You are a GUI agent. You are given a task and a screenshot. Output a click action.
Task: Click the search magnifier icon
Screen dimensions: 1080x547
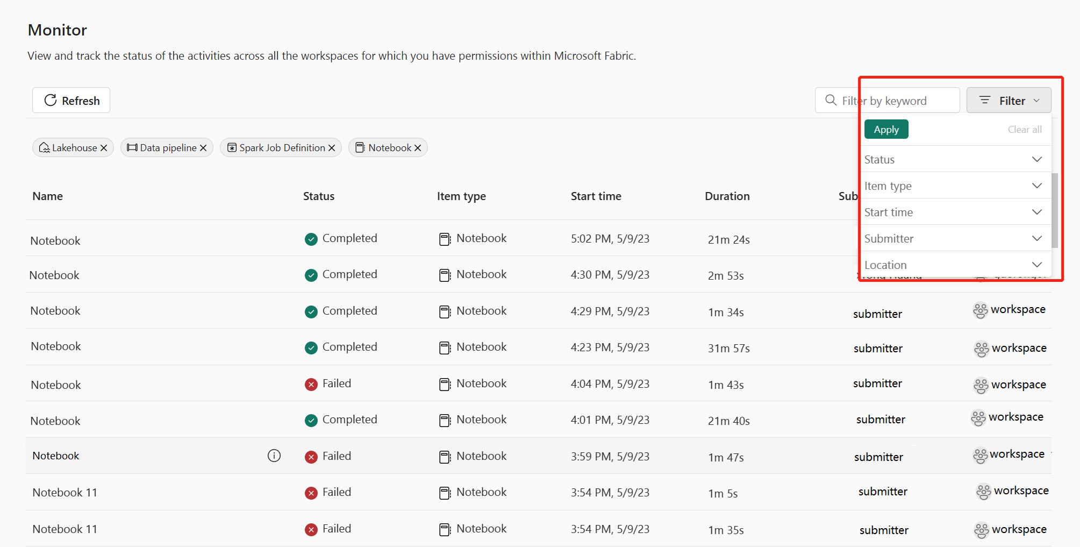tap(831, 101)
